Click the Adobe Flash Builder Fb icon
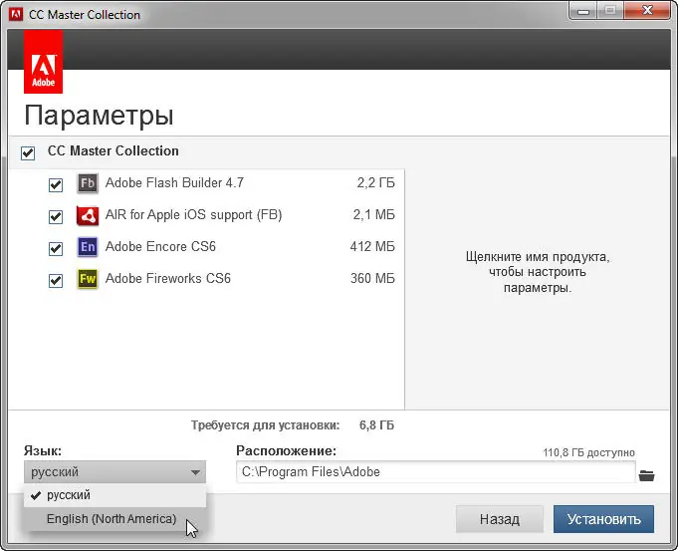 tap(88, 183)
